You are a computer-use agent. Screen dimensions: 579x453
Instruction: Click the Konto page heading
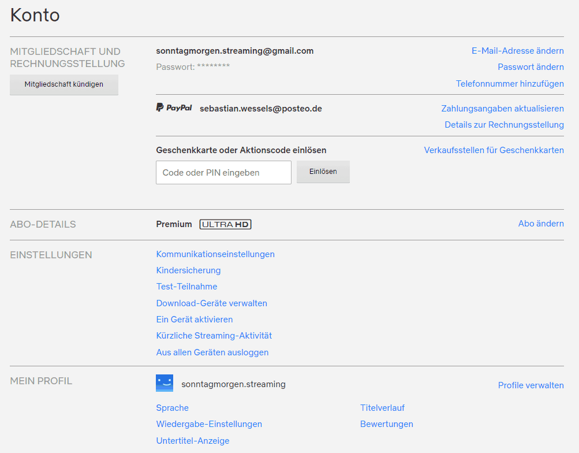35,15
